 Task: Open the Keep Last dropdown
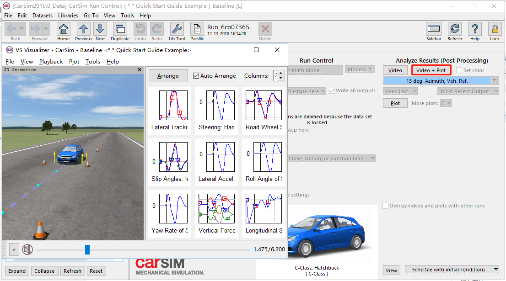(x=400, y=91)
